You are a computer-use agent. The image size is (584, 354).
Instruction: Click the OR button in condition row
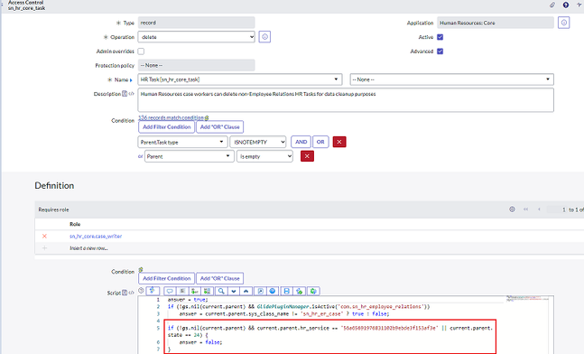tap(320, 142)
